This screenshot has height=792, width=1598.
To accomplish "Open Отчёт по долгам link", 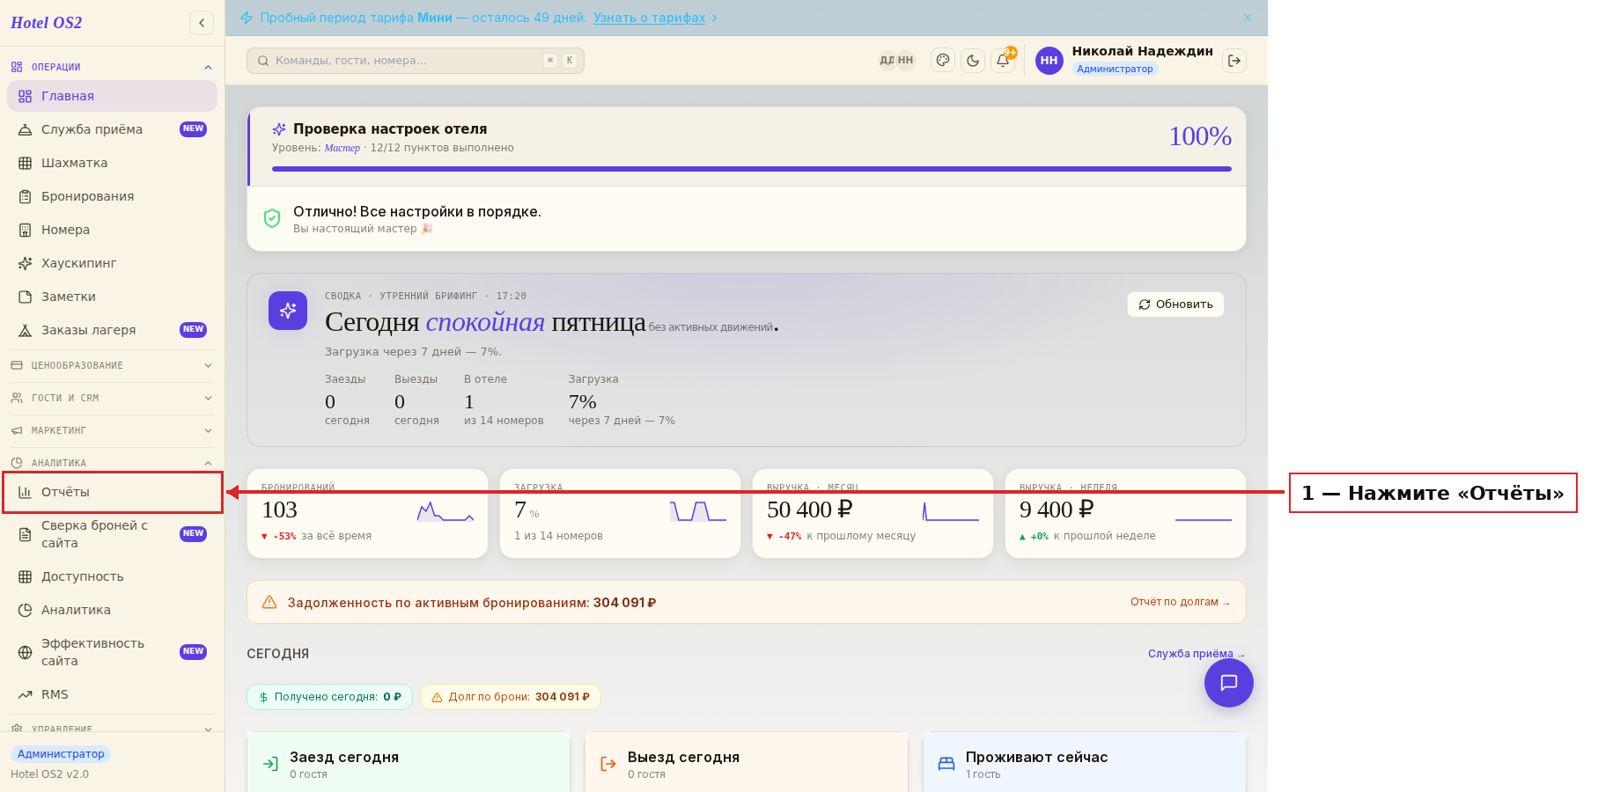I will tap(1181, 602).
